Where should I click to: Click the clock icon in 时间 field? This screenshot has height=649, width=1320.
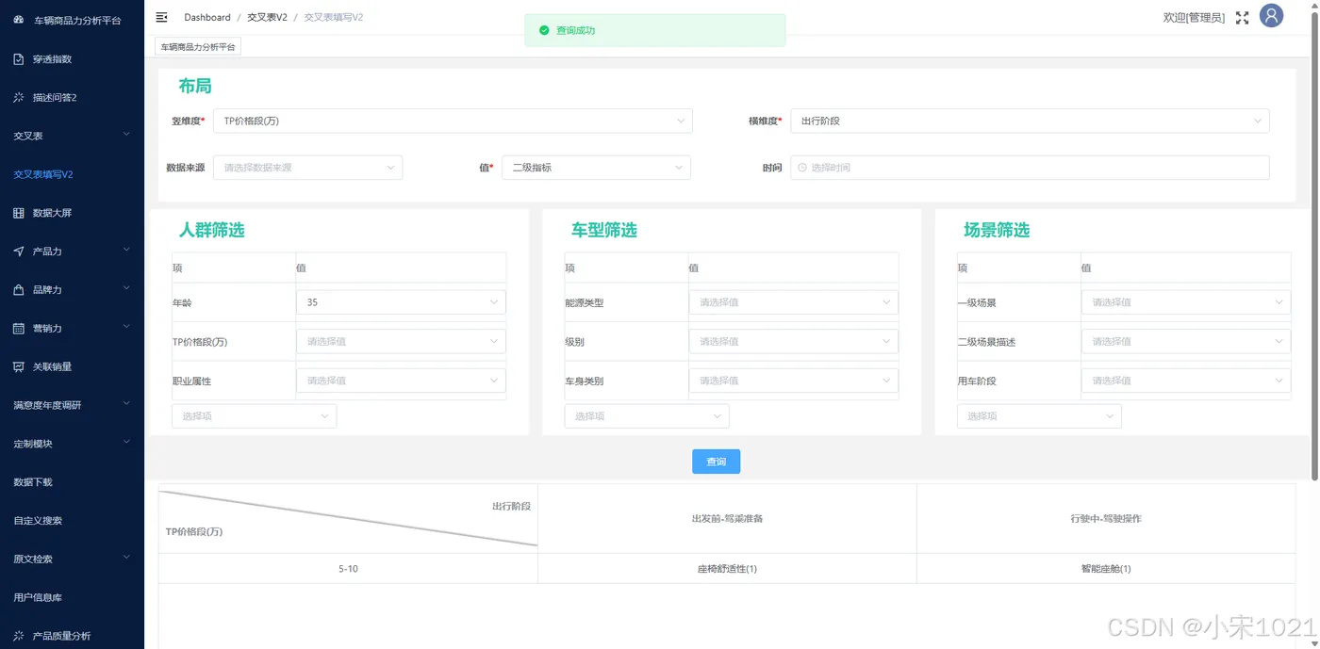pyautogui.click(x=802, y=168)
